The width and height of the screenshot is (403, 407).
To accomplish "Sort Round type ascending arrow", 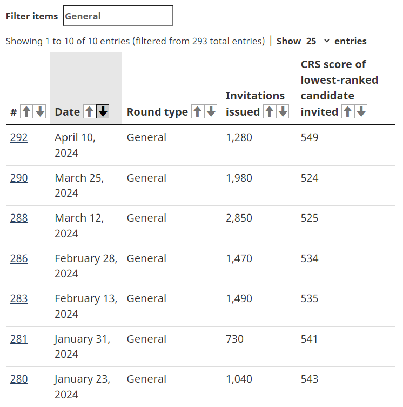I will click(198, 112).
